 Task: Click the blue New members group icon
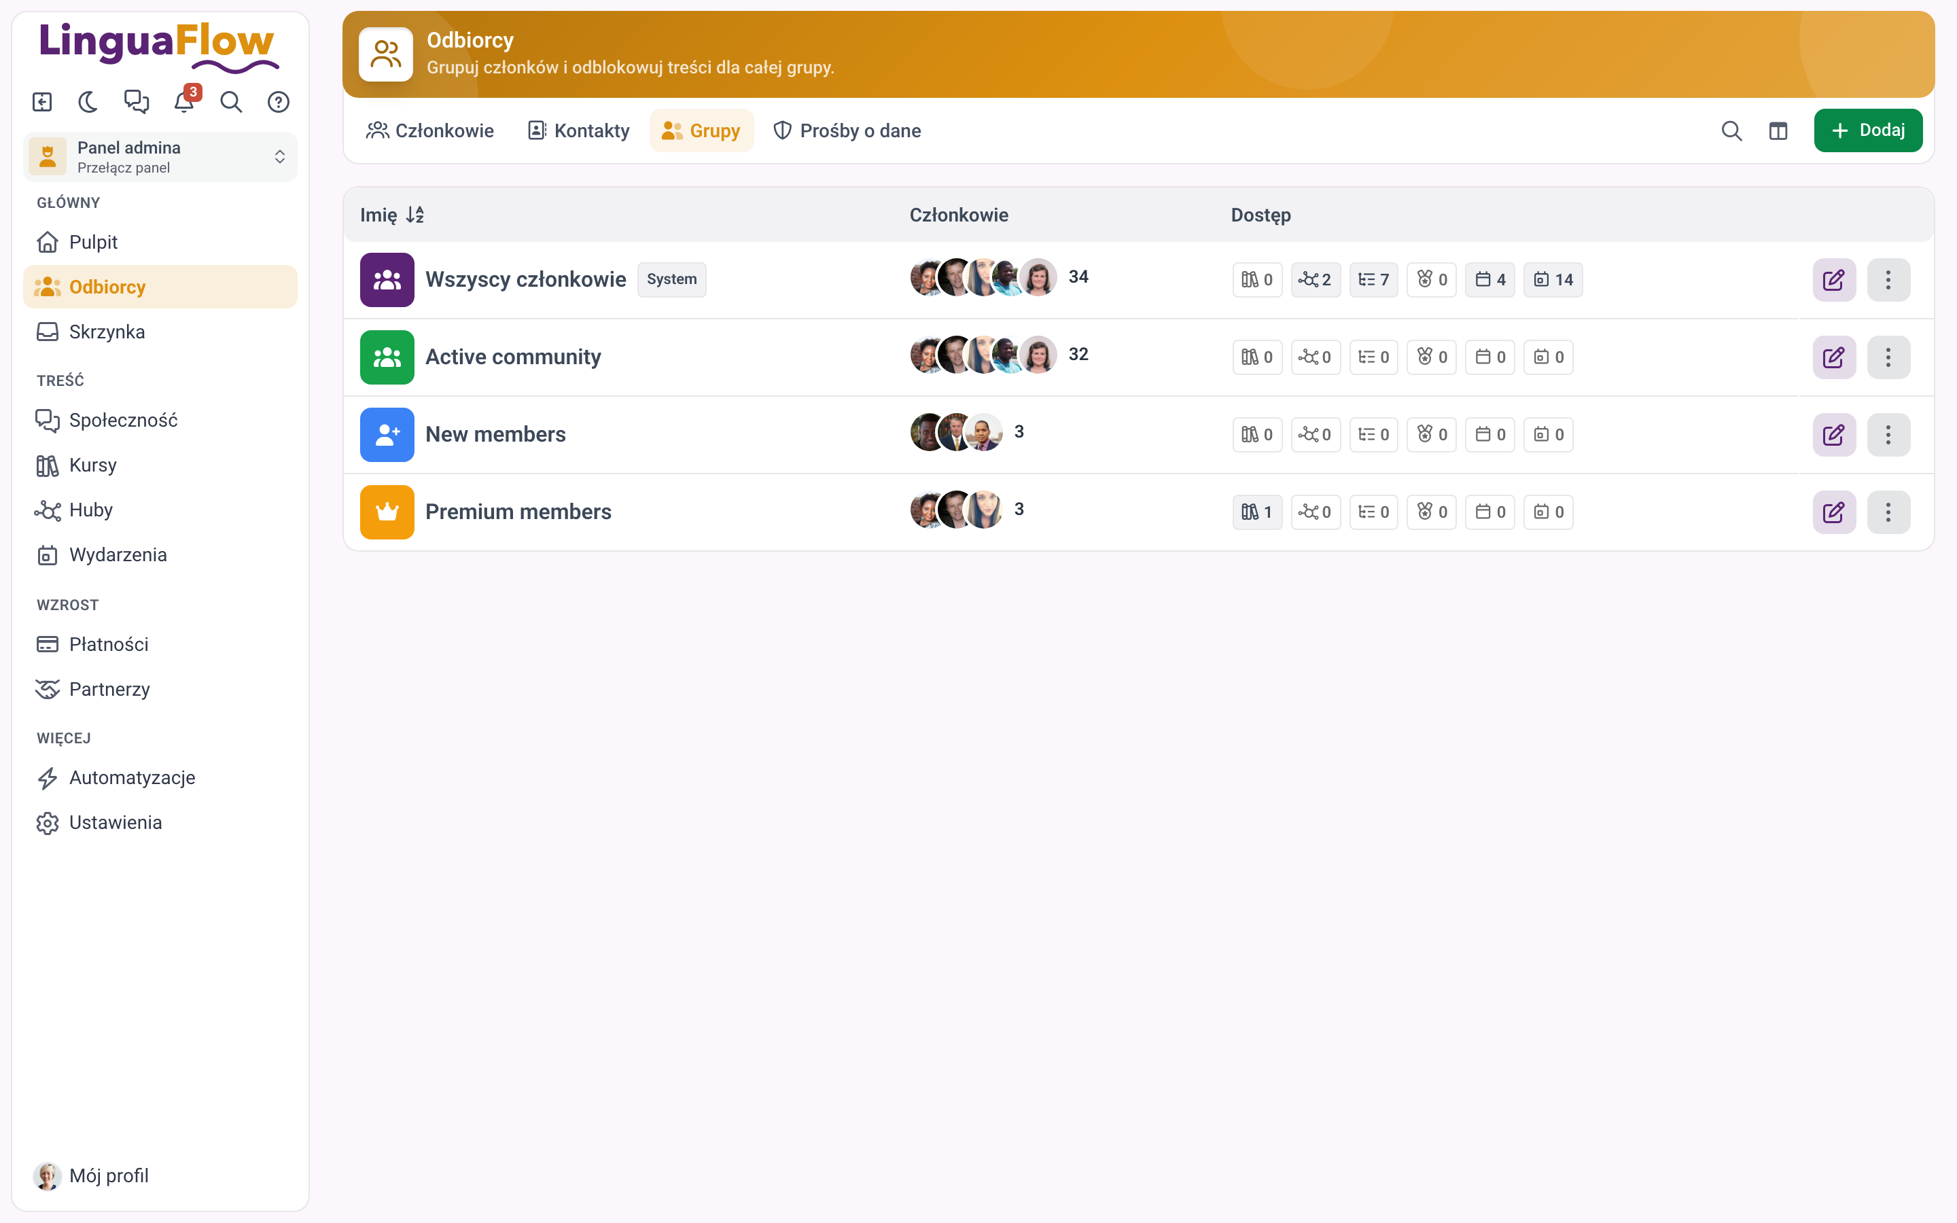click(x=387, y=435)
